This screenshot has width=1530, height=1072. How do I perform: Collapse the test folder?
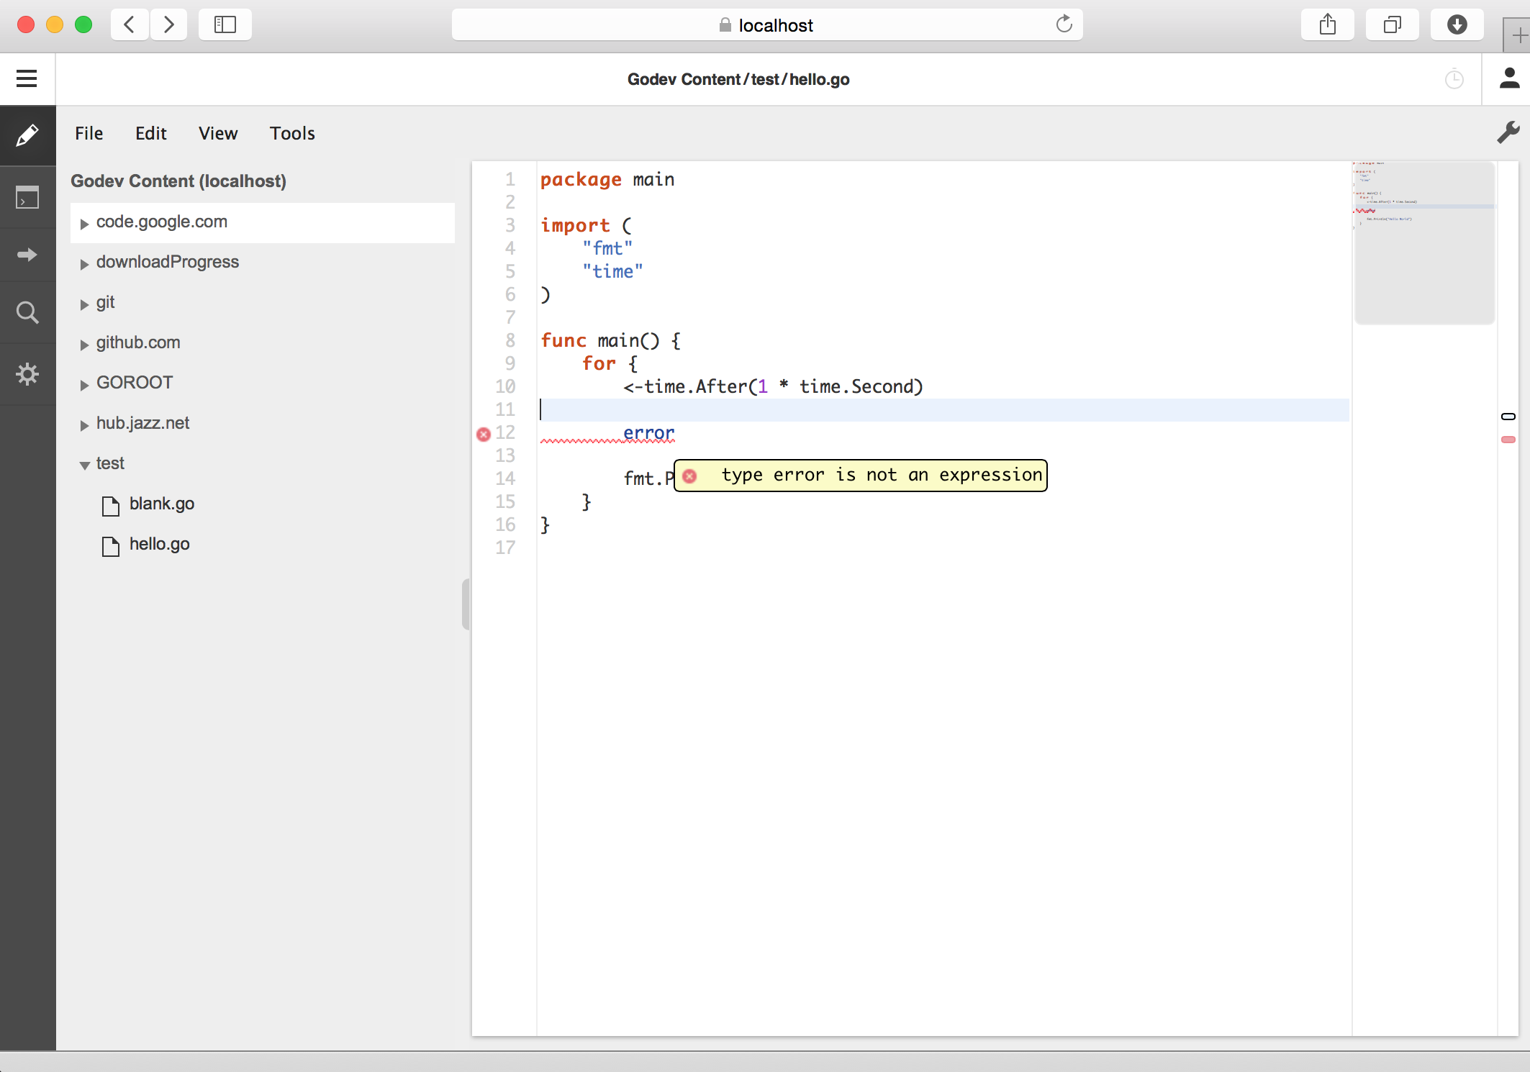(84, 465)
